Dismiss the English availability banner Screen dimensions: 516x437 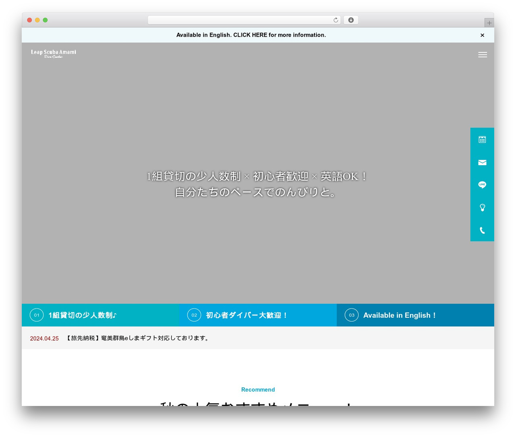point(482,35)
